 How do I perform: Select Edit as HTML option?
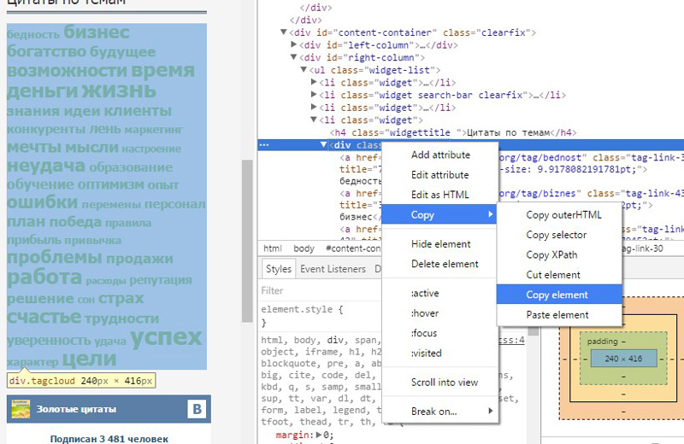coord(439,195)
